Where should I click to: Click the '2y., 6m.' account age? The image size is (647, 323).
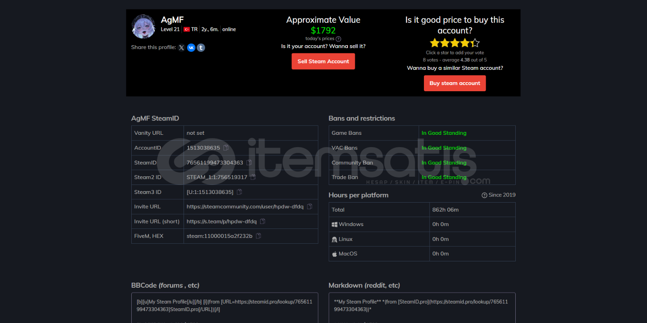tap(210, 30)
